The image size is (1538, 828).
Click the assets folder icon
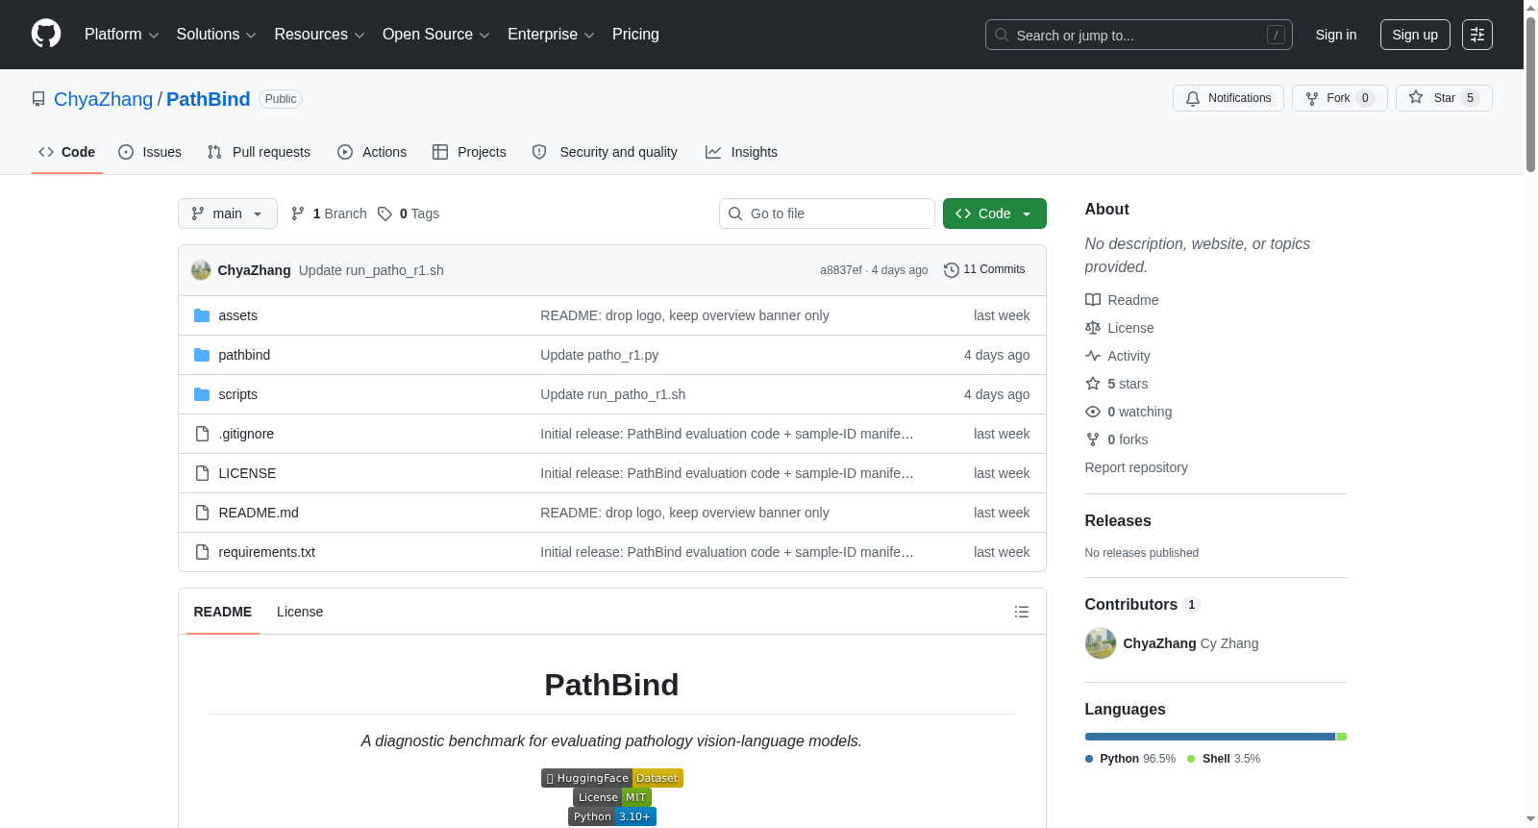click(x=202, y=315)
